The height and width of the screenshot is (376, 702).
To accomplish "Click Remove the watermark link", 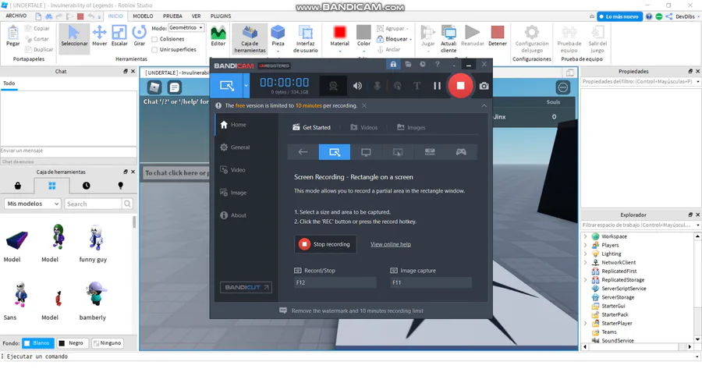I will coord(357,310).
